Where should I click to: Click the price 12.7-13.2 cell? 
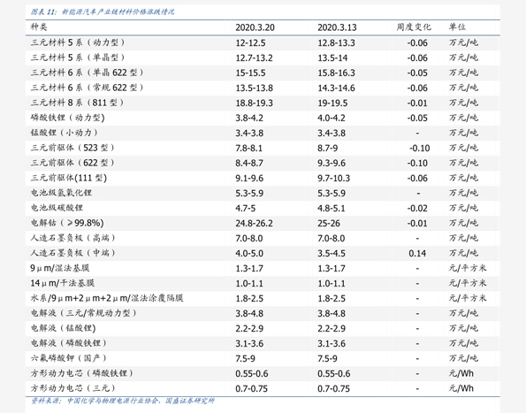point(254,57)
